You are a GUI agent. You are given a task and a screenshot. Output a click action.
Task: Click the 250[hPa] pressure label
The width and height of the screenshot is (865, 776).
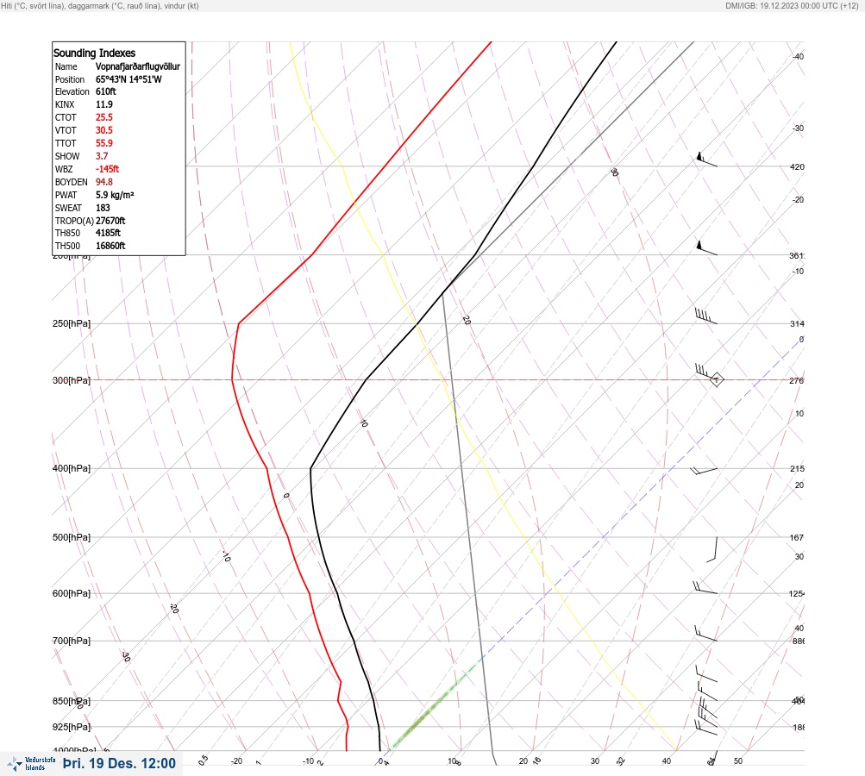click(72, 323)
